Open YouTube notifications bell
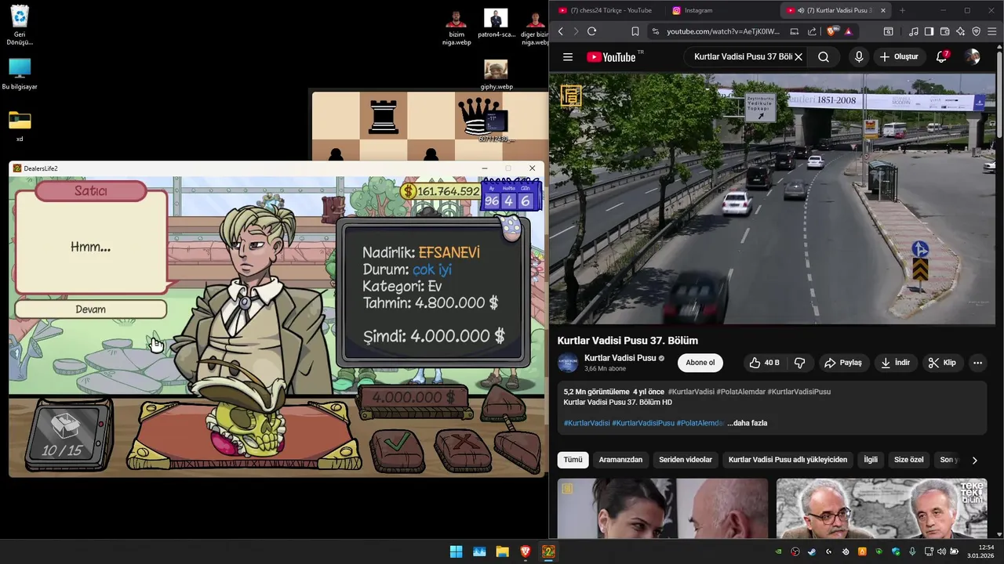The width and height of the screenshot is (1004, 564). (x=942, y=57)
